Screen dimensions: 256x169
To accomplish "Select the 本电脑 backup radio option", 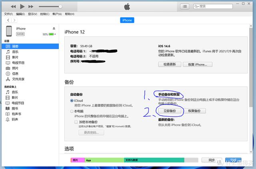I will click(x=72, y=111).
